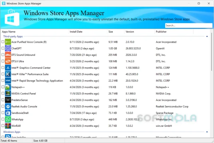Select the WinRAR app icon

click(x=8, y=126)
